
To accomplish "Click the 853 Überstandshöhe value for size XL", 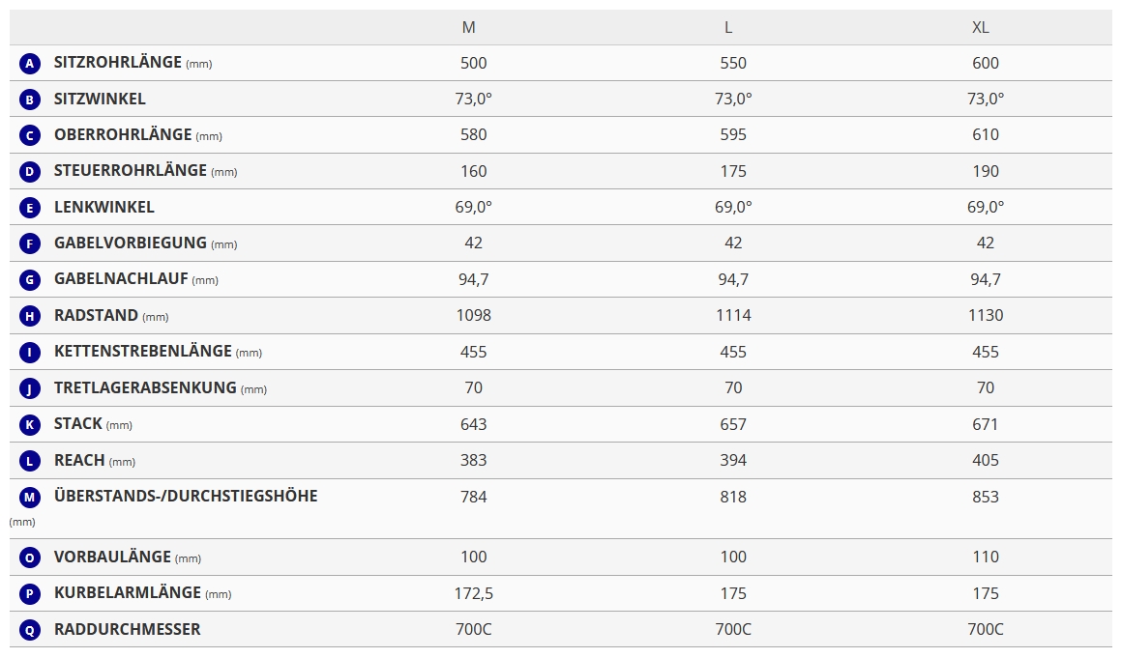I will [986, 497].
